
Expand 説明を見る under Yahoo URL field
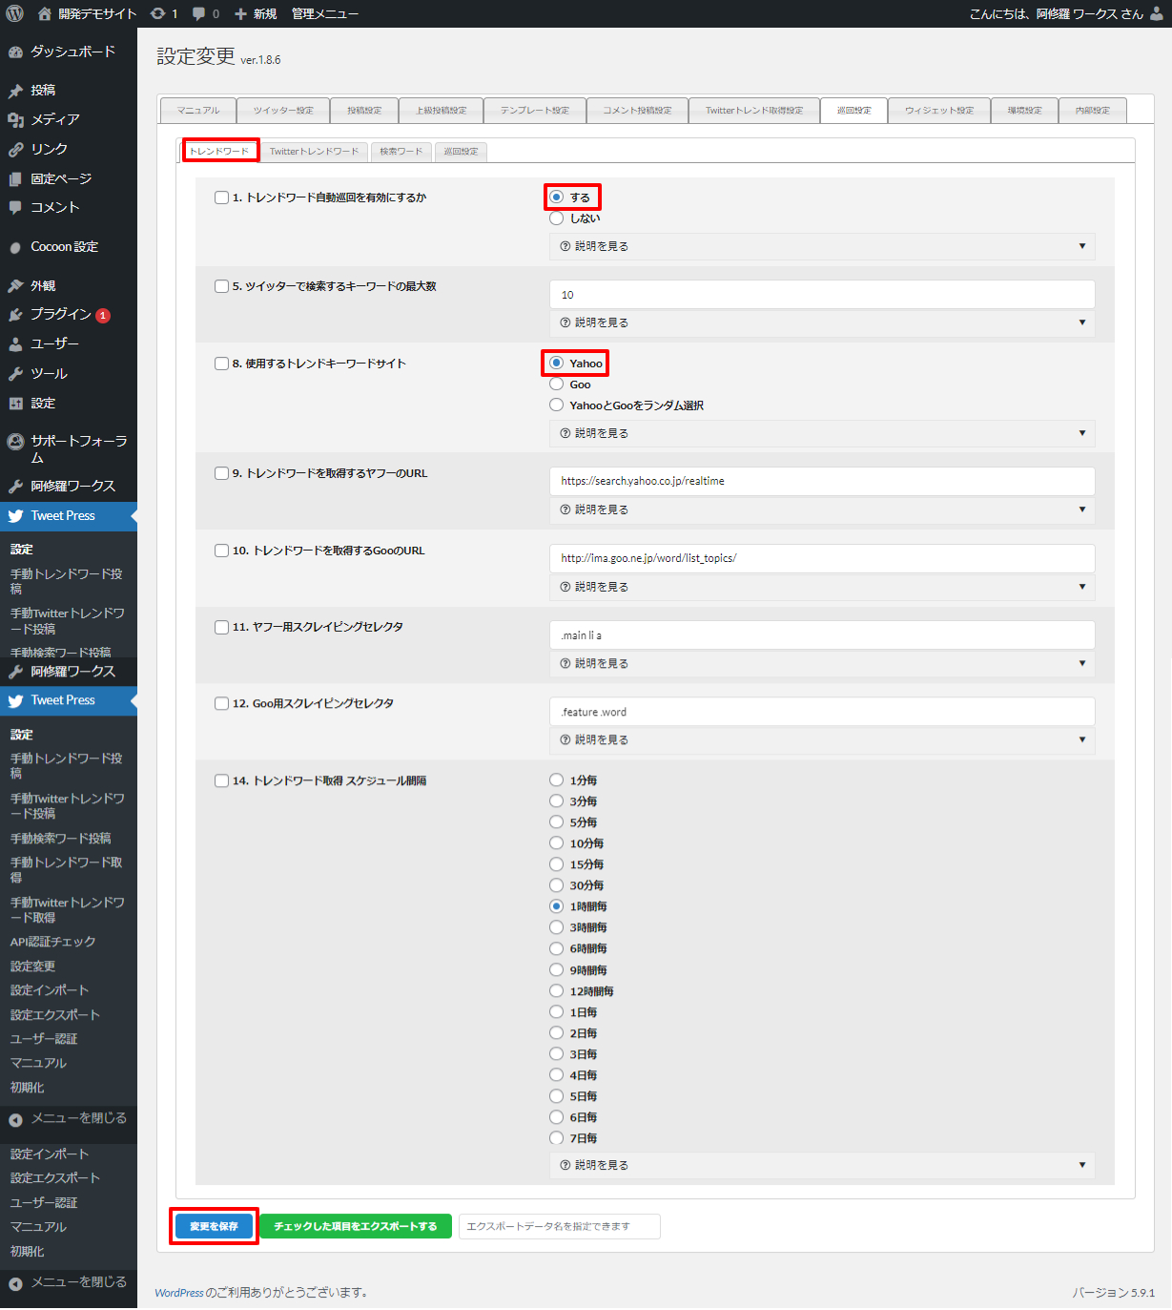click(822, 509)
